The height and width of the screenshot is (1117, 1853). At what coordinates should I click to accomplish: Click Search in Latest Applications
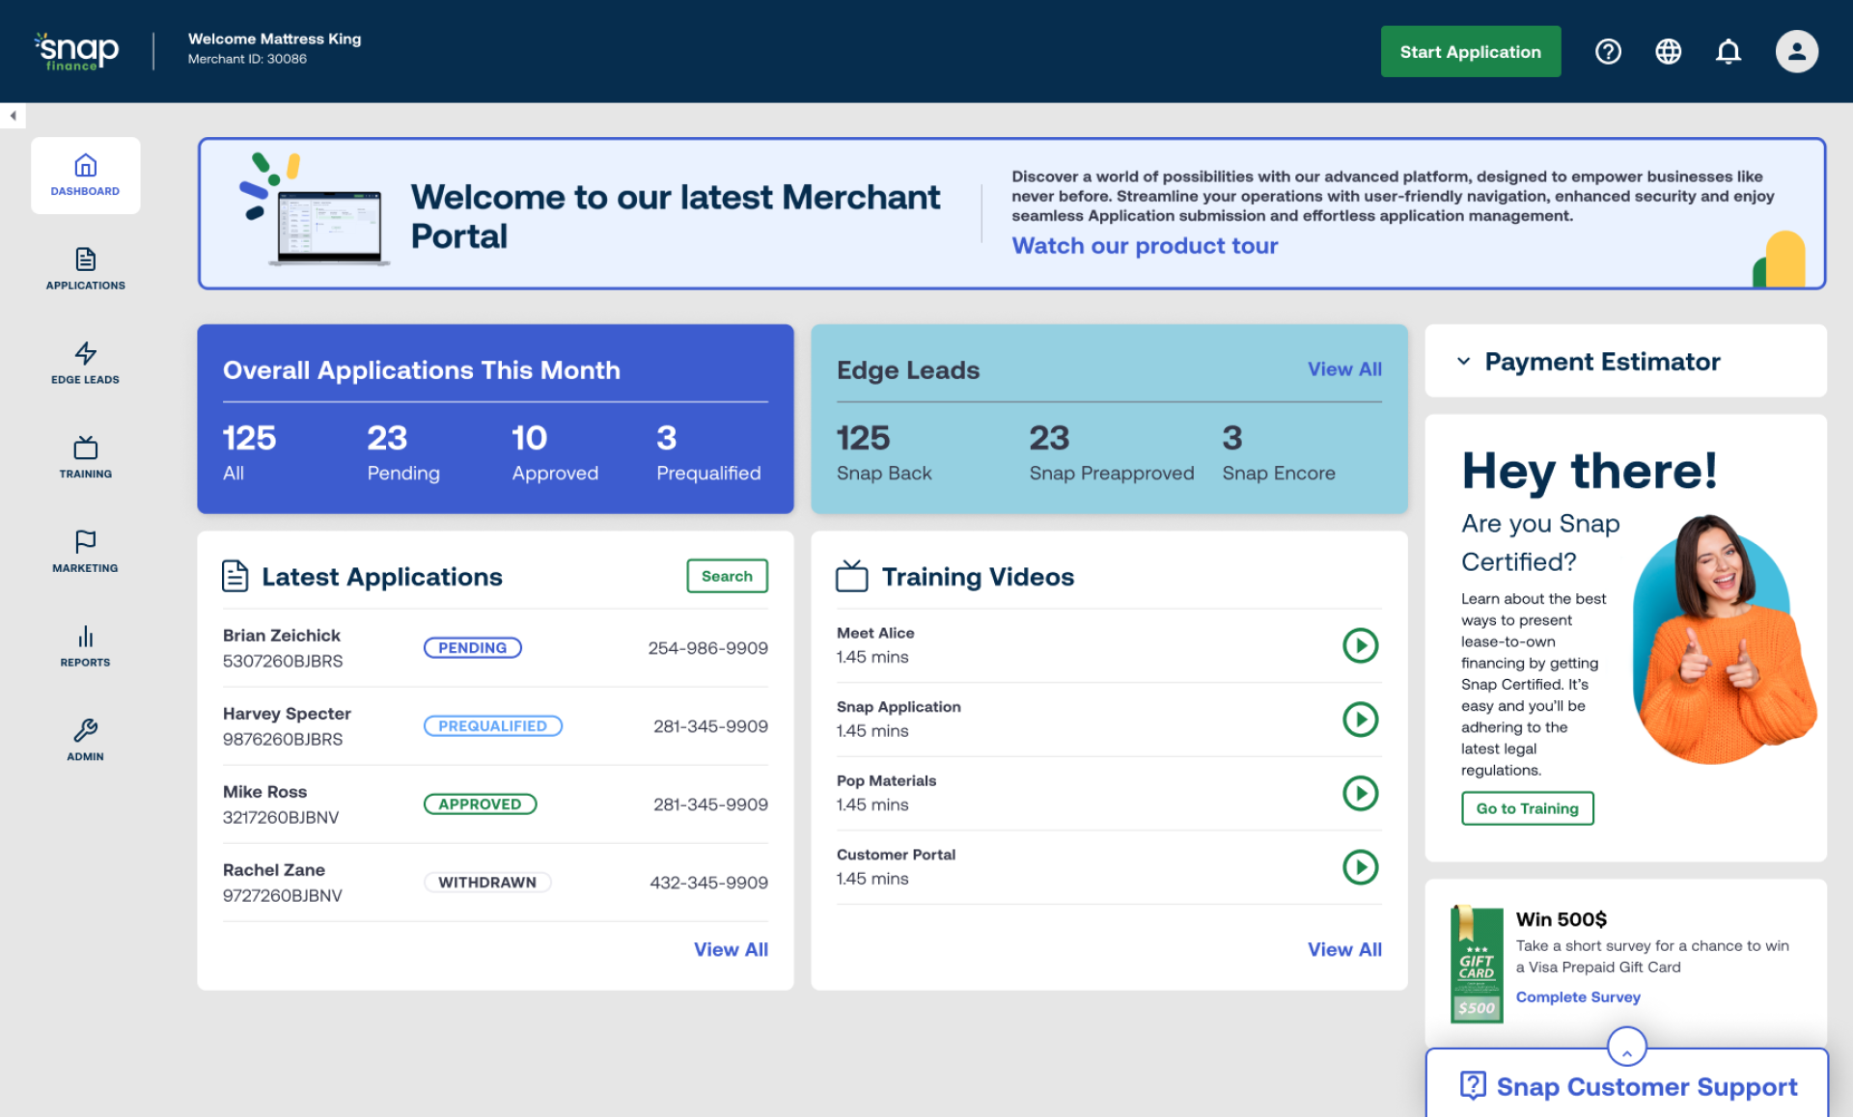[x=727, y=576]
